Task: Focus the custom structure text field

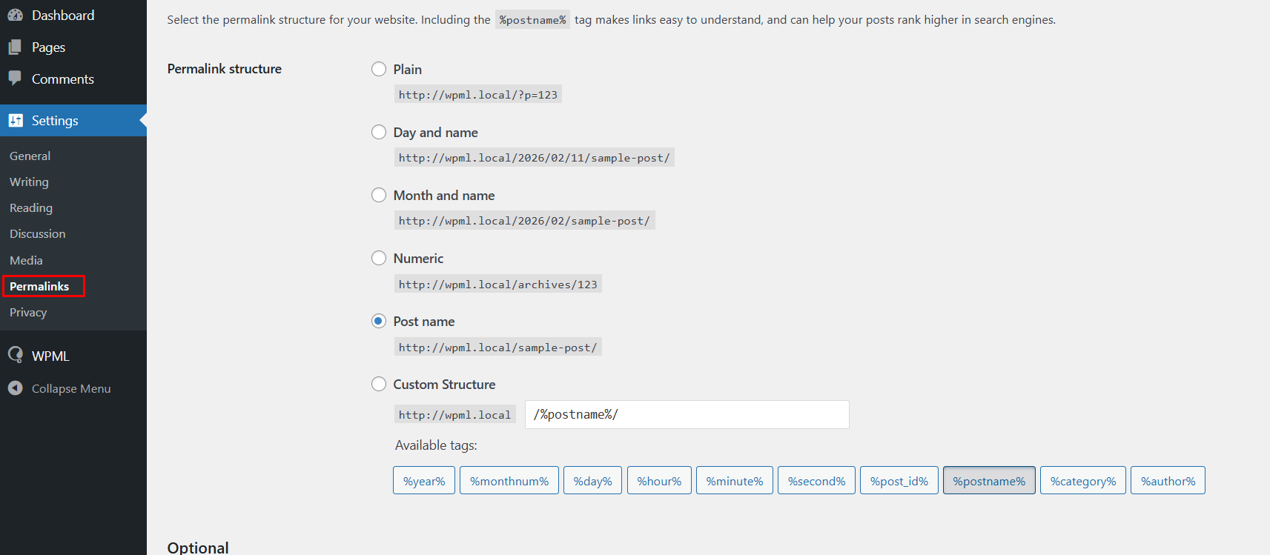Action: (687, 414)
